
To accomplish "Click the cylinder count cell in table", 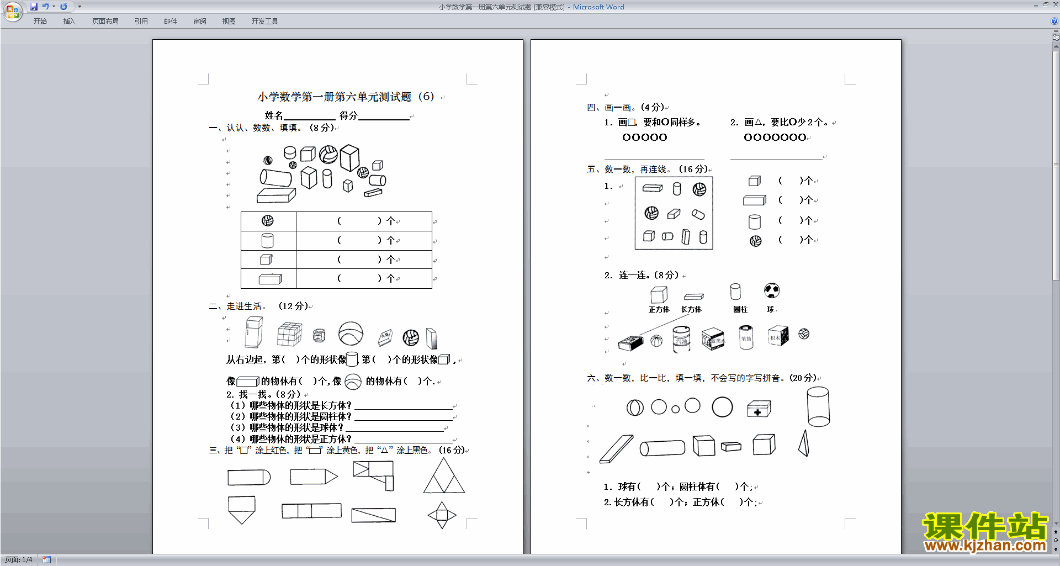I will pyautogui.click(x=364, y=240).
